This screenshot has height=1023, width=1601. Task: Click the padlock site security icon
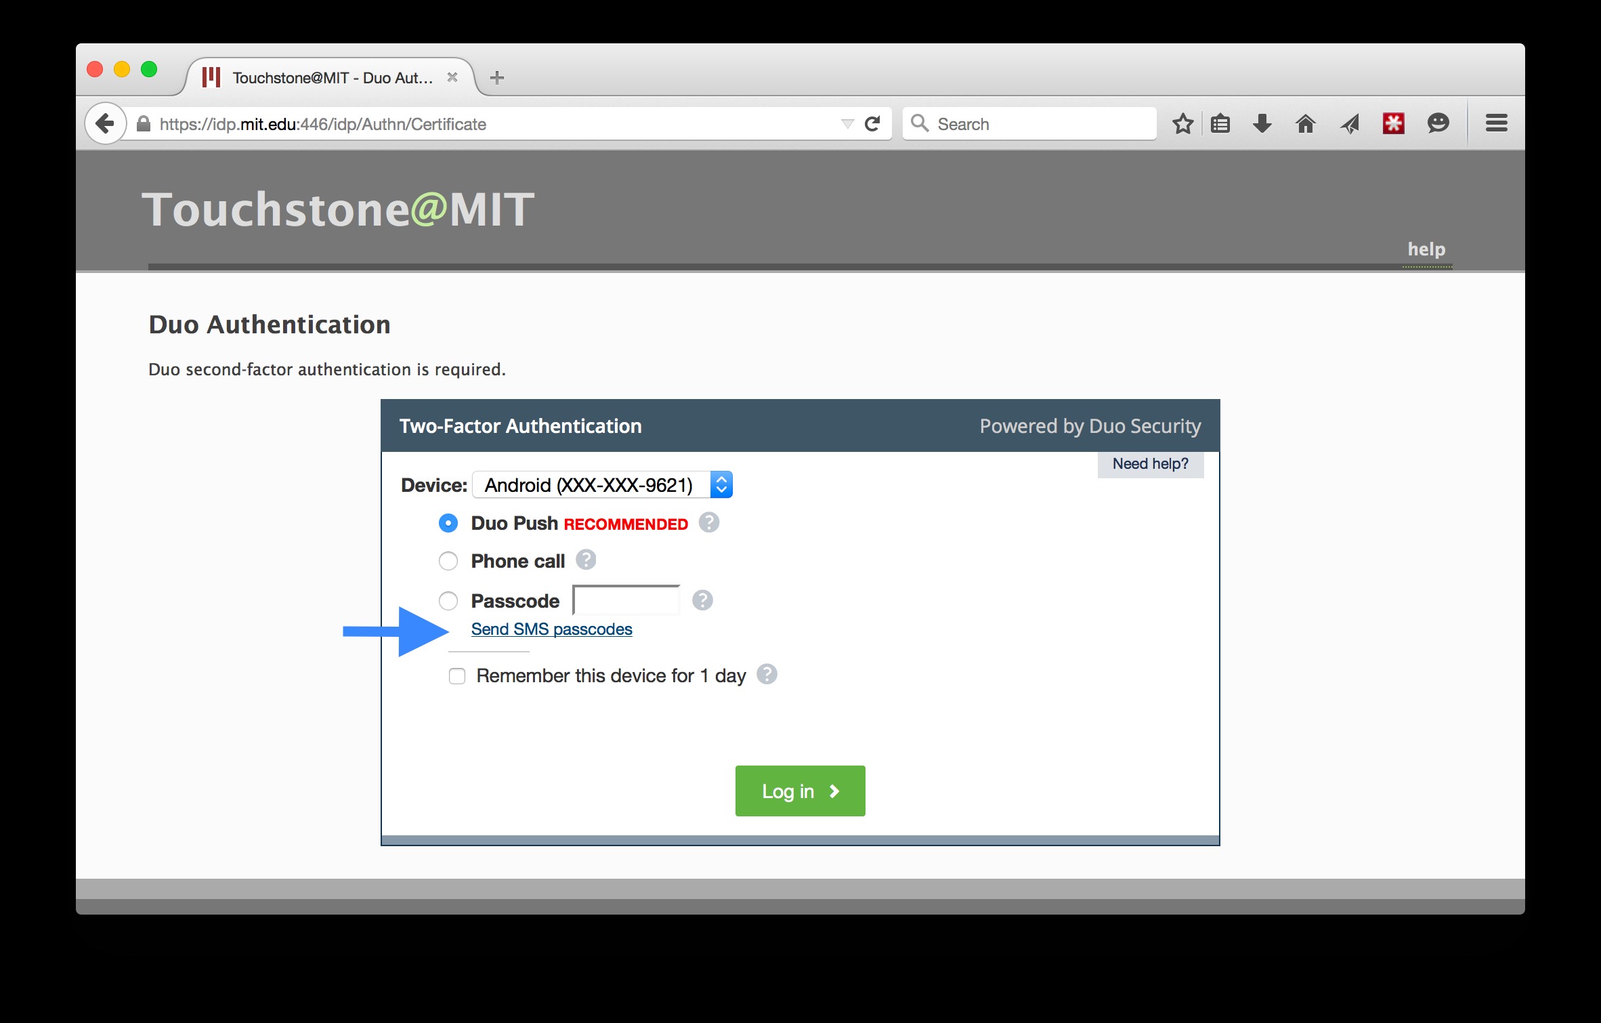tap(143, 124)
